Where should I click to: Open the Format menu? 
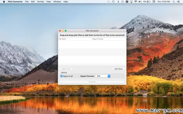[x=40, y=2]
